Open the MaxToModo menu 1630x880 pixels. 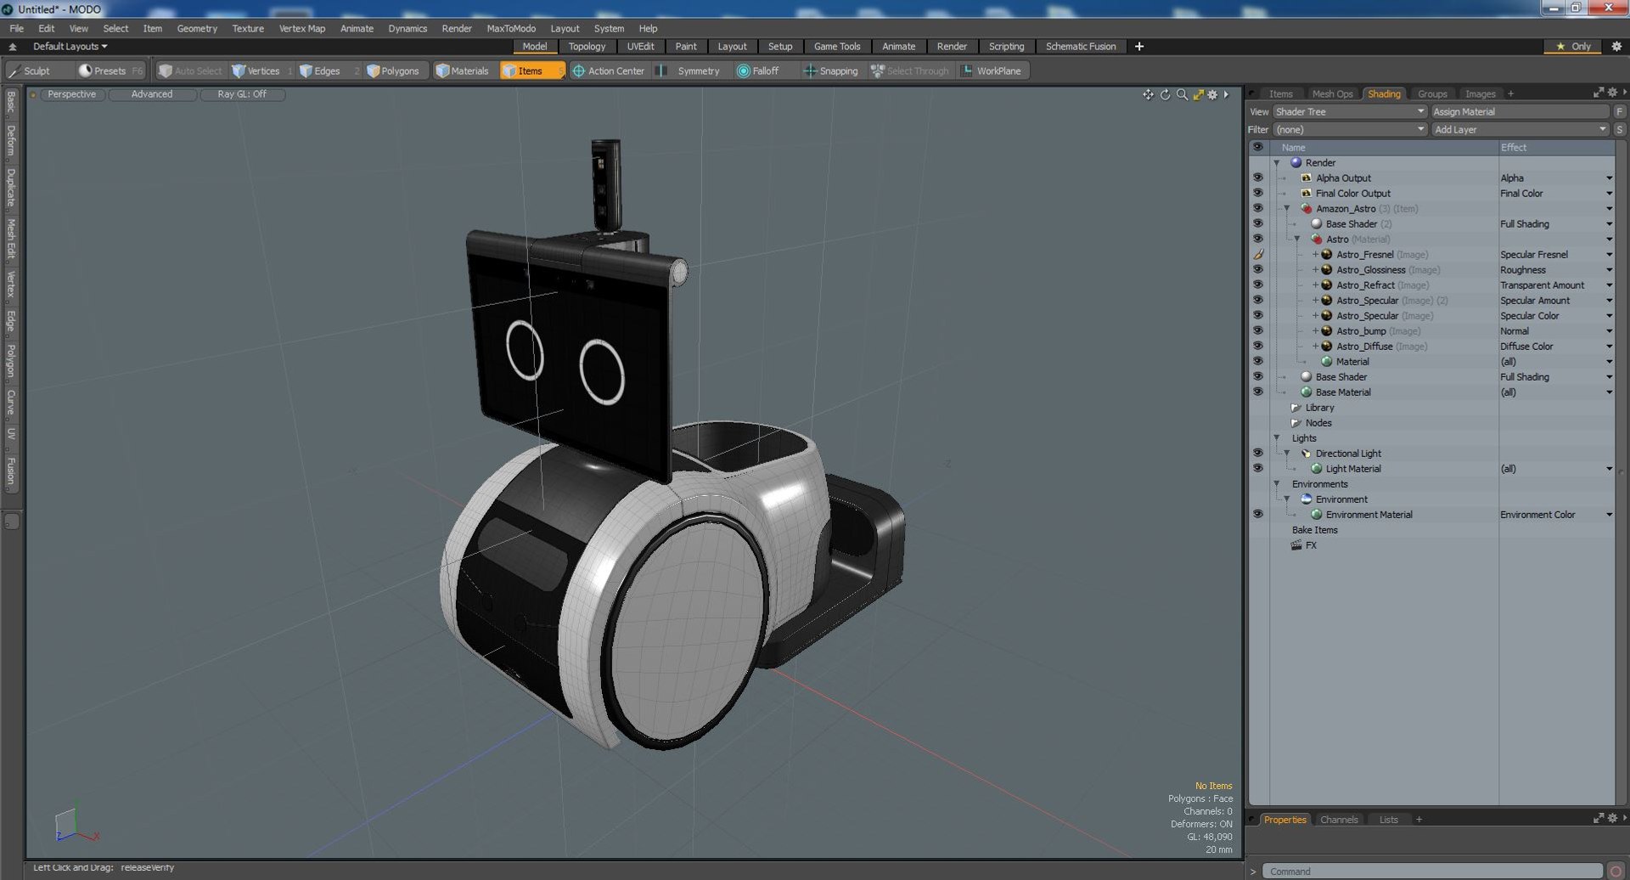511,28
